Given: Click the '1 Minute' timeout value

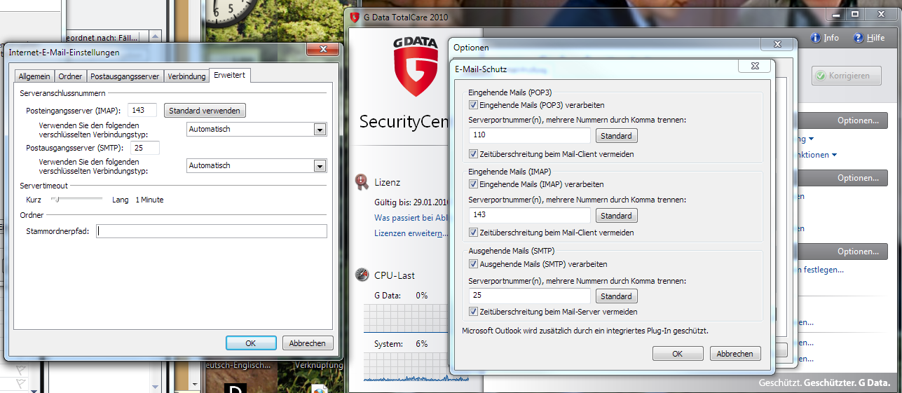Looking at the screenshot, I should pos(149,200).
